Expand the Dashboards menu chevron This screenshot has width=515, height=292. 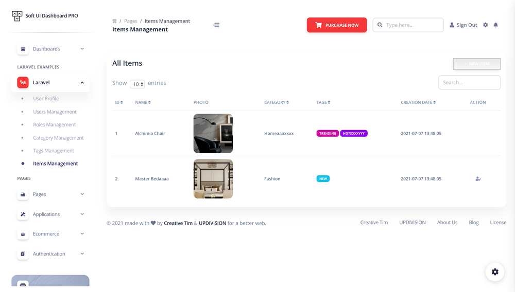82,49
